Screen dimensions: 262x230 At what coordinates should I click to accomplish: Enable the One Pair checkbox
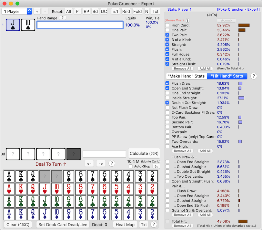[167, 30]
